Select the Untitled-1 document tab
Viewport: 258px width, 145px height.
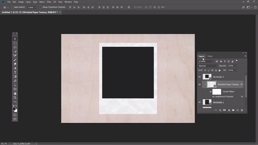coord(30,12)
